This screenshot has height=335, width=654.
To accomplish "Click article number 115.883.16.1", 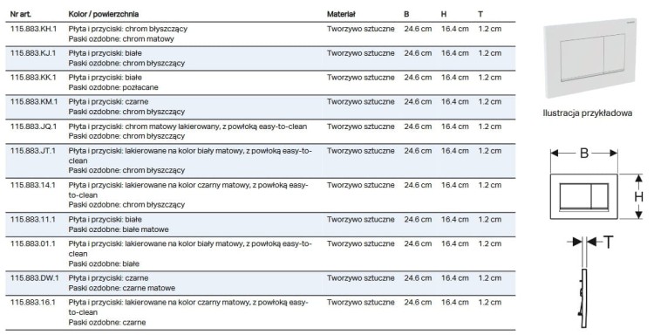I will point(32,303).
